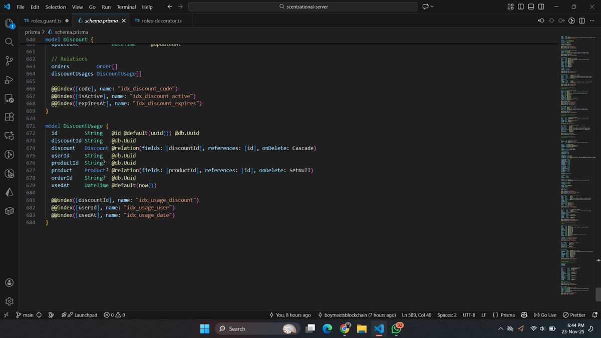Switch git branch from main

(25, 315)
